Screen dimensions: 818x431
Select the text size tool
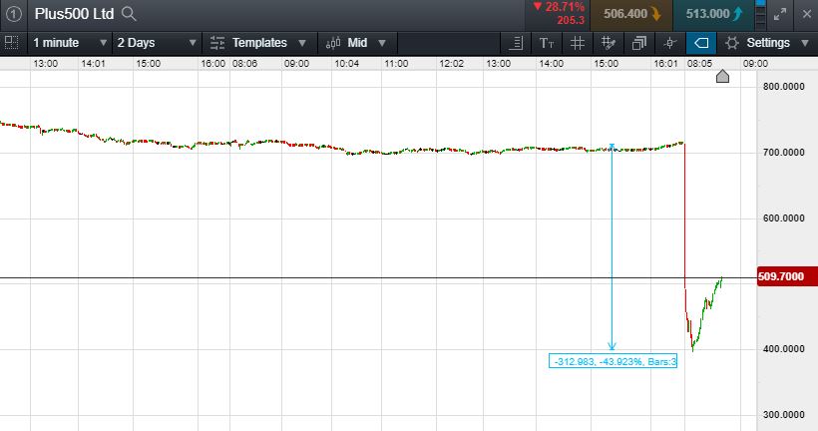[x=547, y=43]
